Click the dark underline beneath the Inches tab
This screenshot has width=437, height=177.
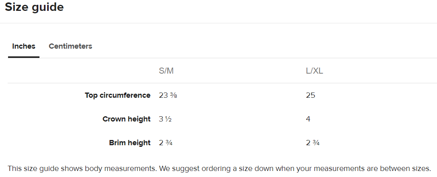pyautogui.click(x=24, y=57)
